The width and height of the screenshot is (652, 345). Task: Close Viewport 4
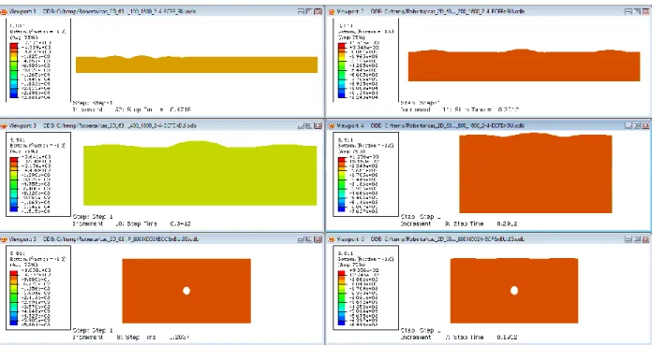pos(645,125)
